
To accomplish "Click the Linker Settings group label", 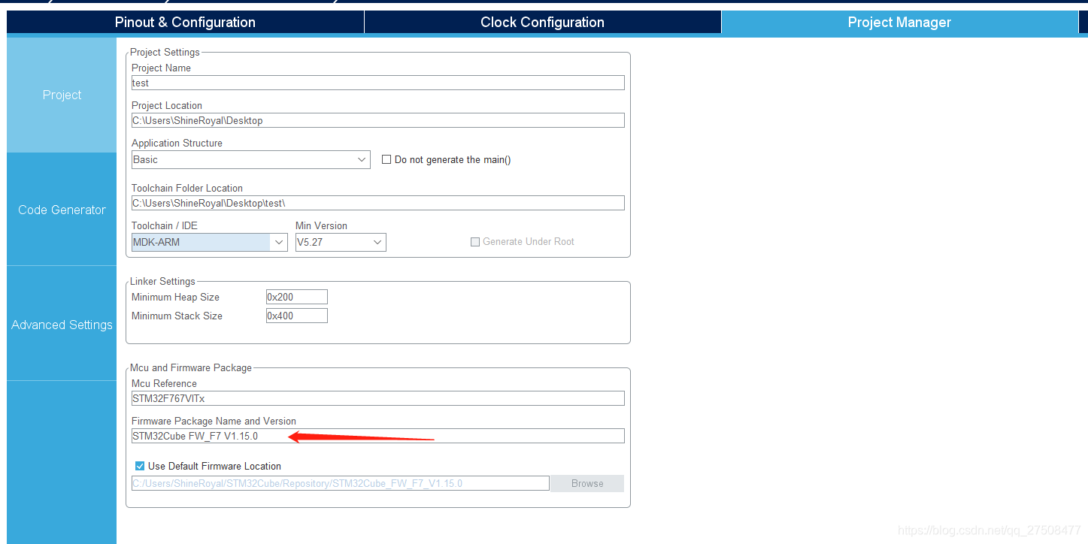I will tap(162, 281).
